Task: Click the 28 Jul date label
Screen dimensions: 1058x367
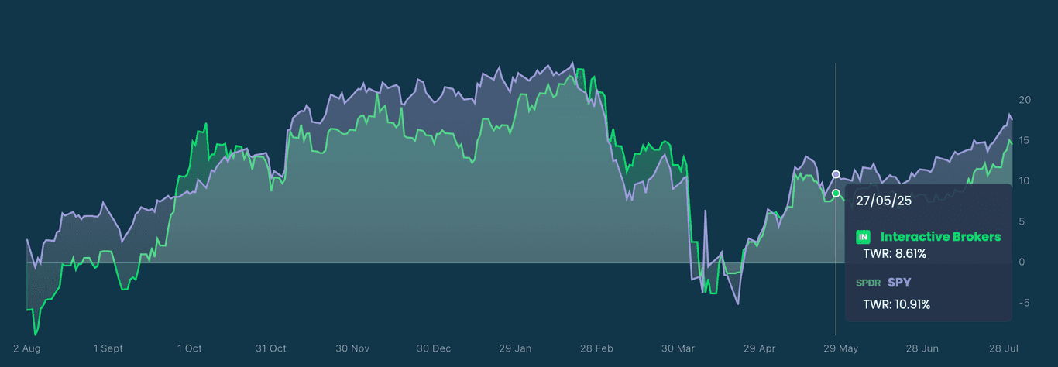Action: 1003,348
